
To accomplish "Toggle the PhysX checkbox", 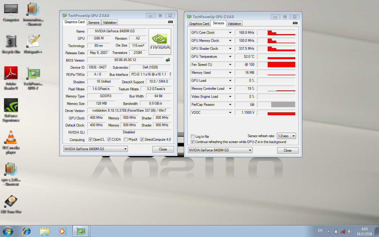I will [126, 140].
